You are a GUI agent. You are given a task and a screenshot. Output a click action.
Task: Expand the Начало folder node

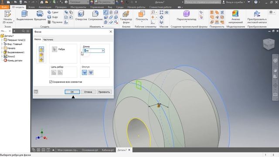tap(2, 48)
